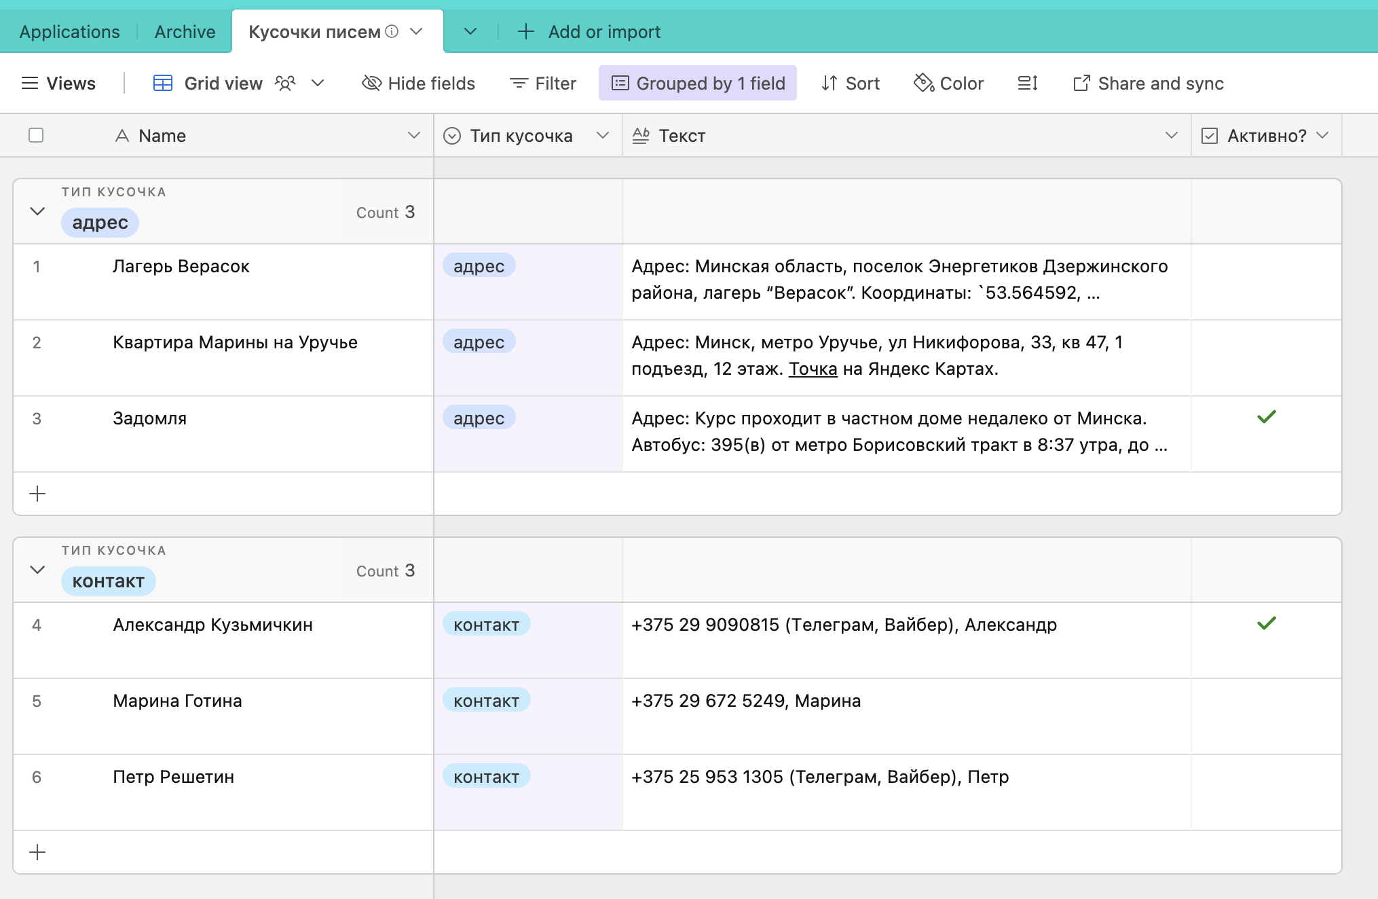Open the Grid view dropdown chevron
Viewport: 1378px width, 899px height.
click(318, 84)
